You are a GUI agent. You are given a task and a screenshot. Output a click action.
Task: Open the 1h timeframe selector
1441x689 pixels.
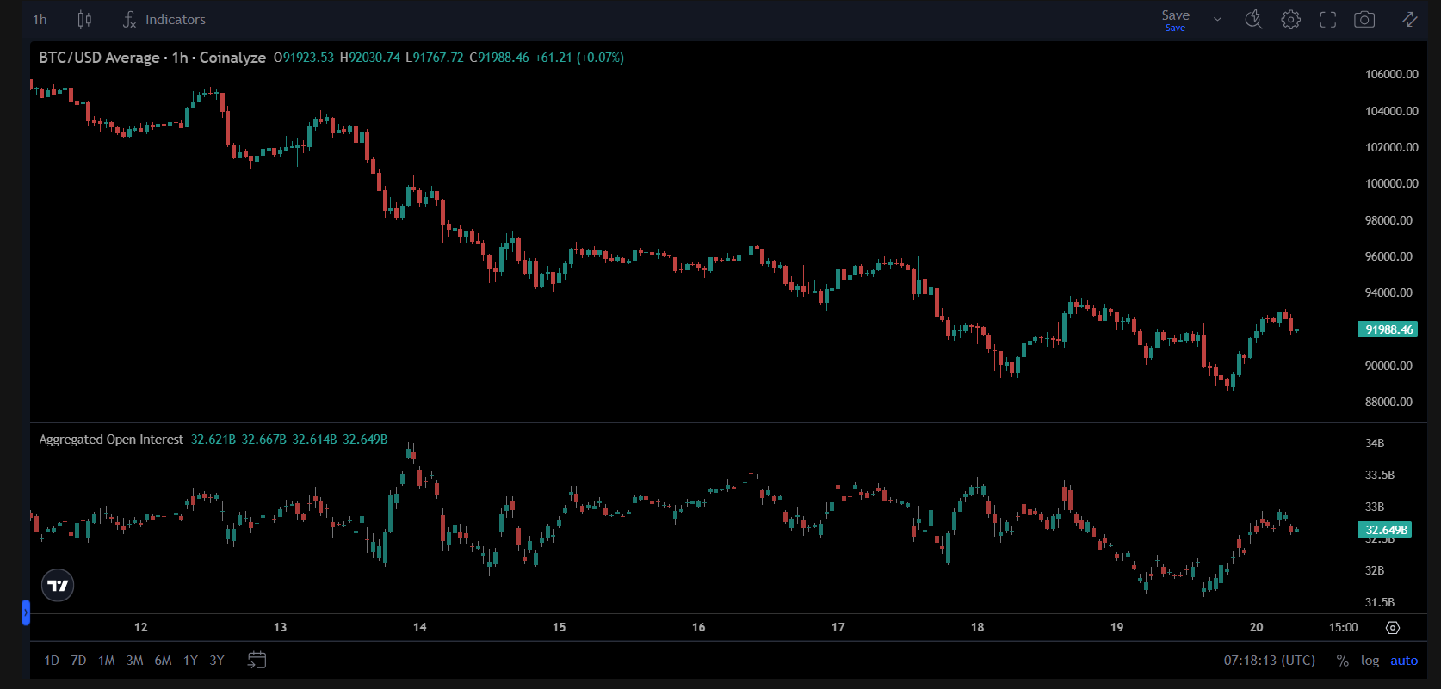point(40,20)
